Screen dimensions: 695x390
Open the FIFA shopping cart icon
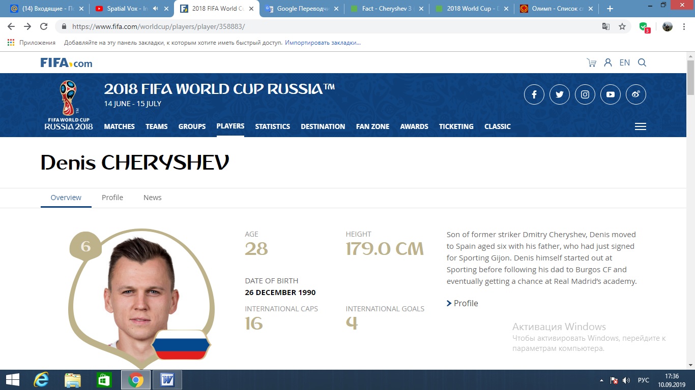pos(591,62)
